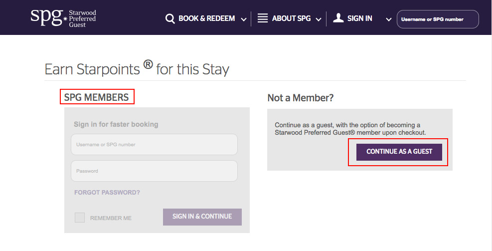Open the Sign In header menu
492x251 pixels.
[359, 18]
